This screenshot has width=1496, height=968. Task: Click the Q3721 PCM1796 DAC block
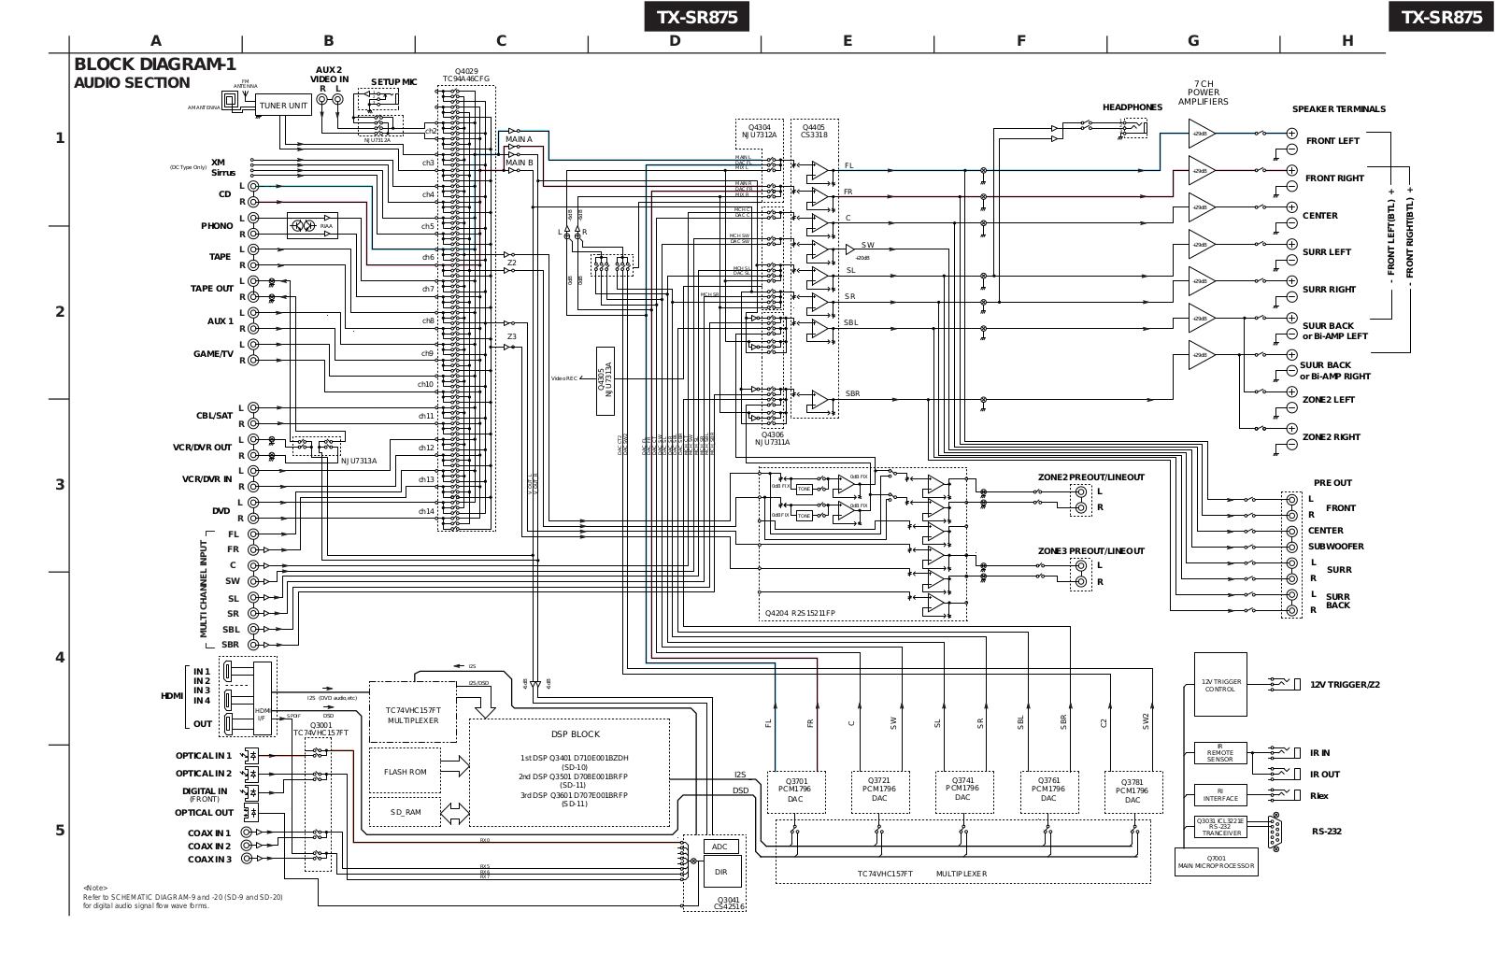pyautogui.click(x=879, y=790)
